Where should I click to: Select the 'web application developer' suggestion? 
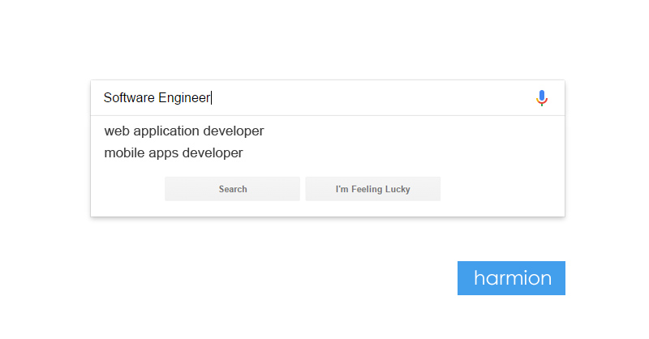click(184, 131)
